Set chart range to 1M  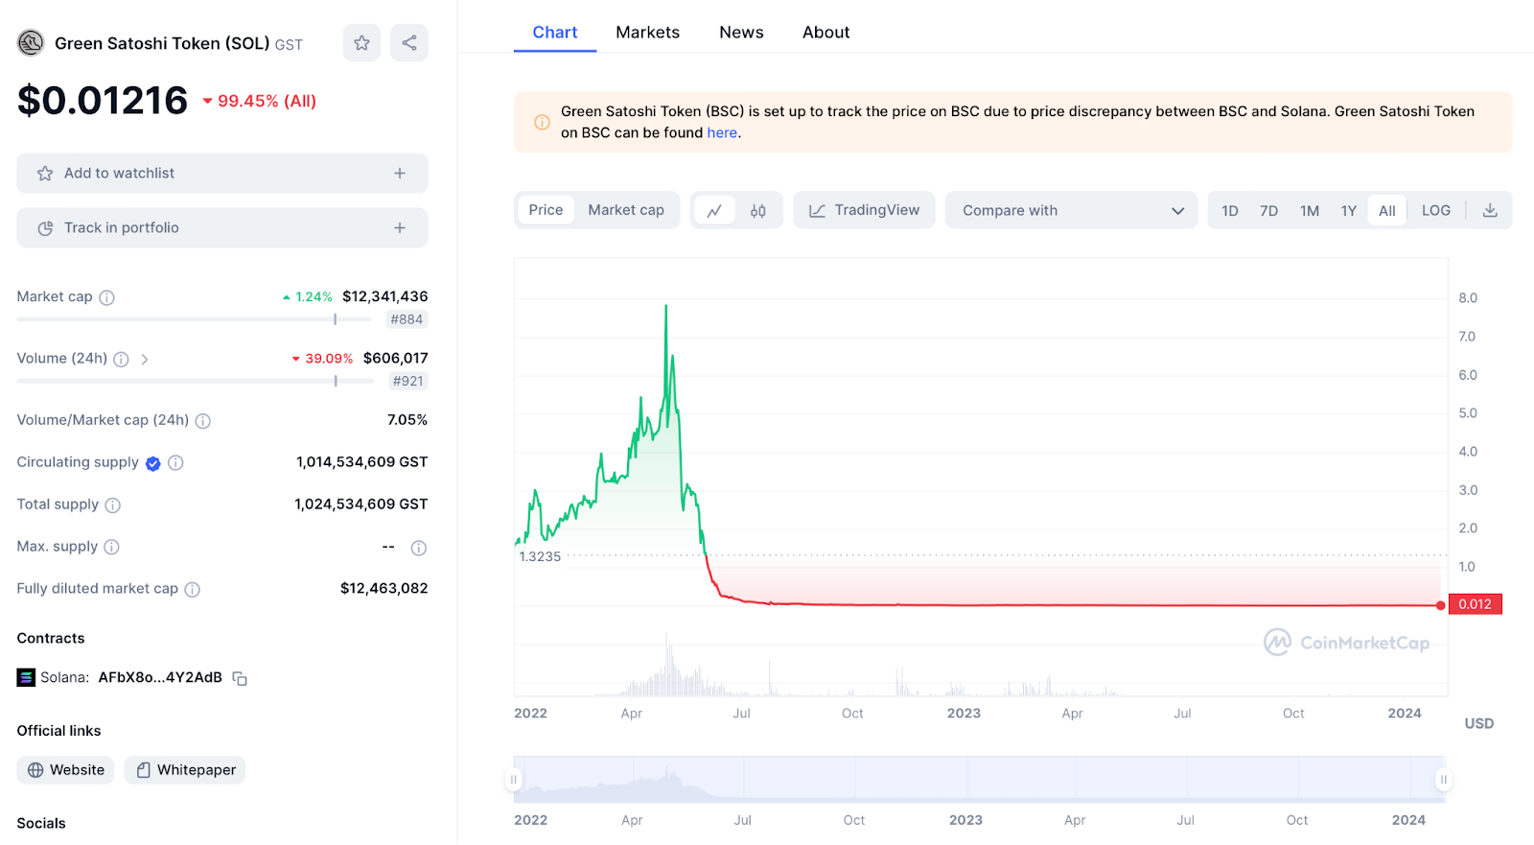point(1310,210)
